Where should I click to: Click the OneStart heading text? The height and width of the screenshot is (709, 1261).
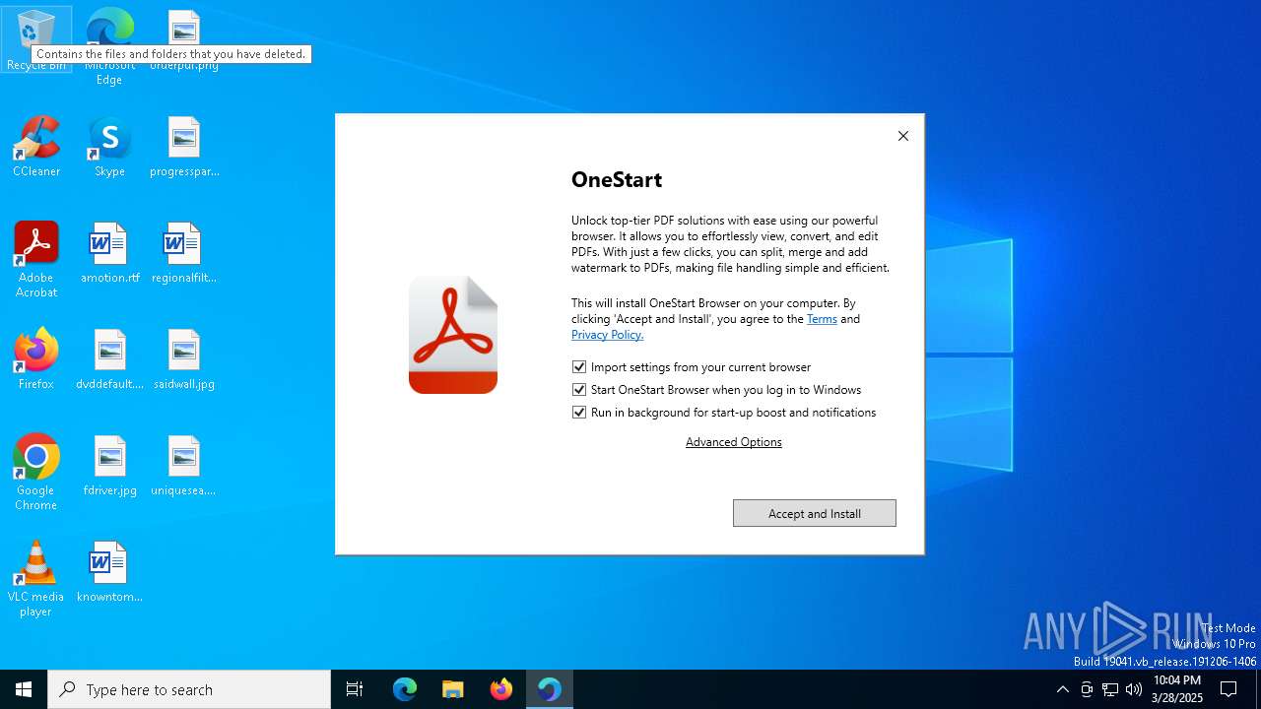pyautogui.click(x=617, y=179)
